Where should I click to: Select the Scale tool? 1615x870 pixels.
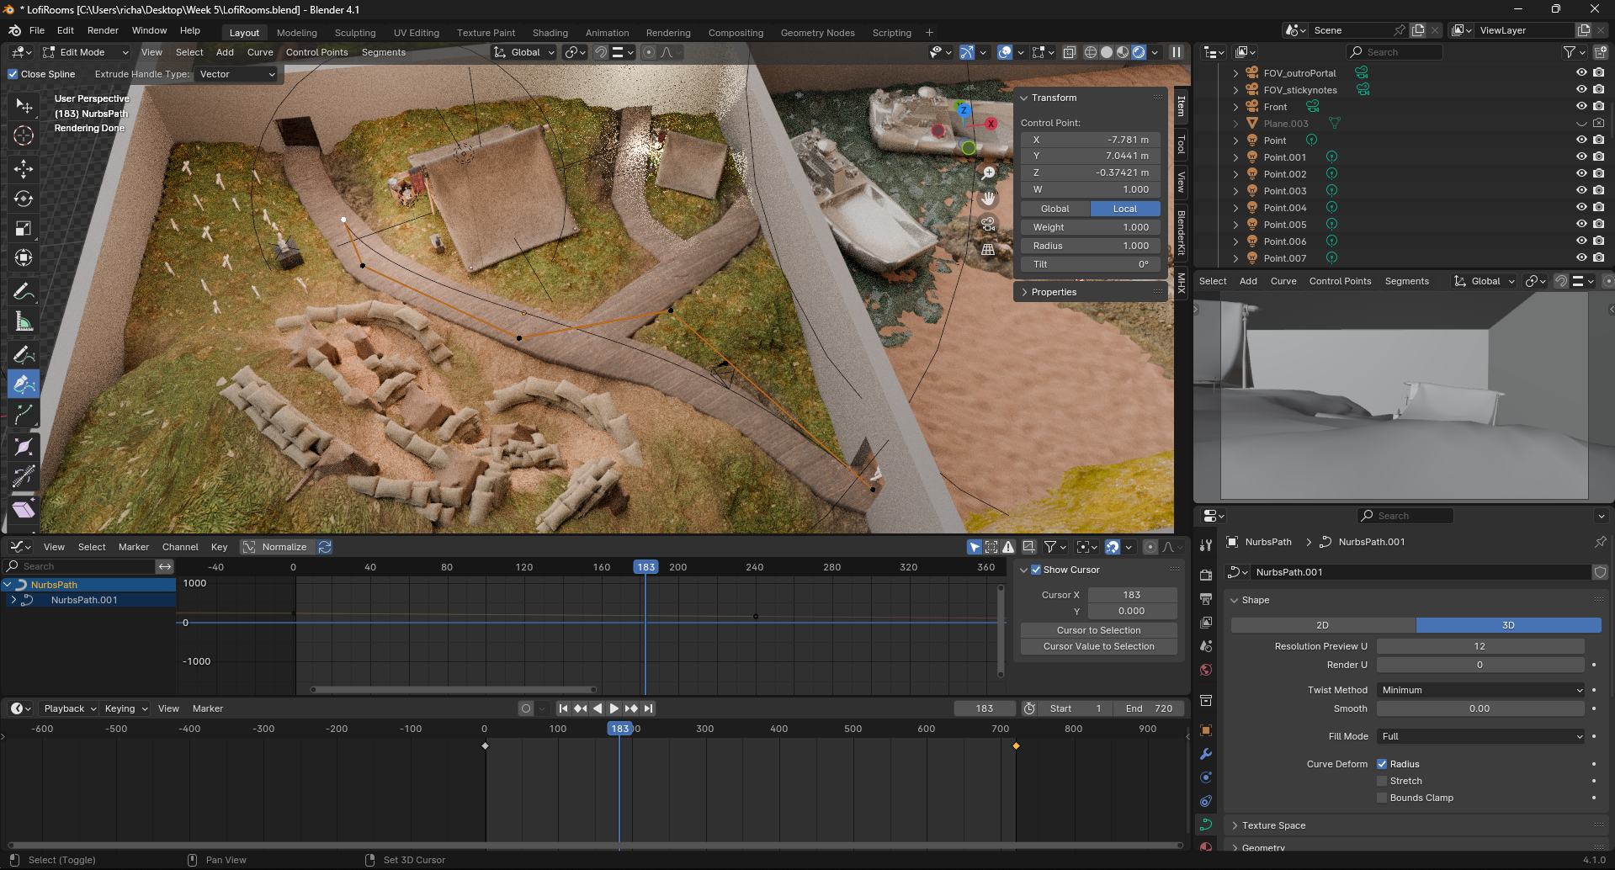(24, 229)
